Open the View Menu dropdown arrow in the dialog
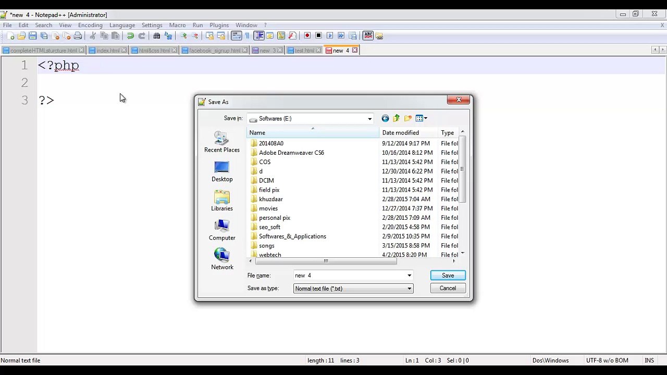The image size is (667, 375). tap(426, 119)
